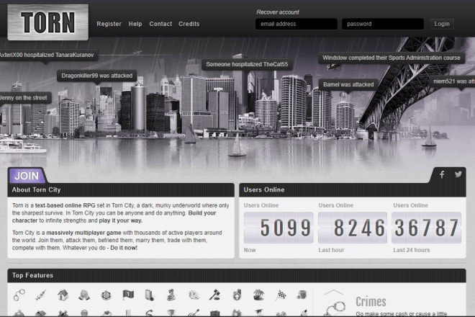
Task: Select the coin pile icon after racing flag
Action: point(302,295)
